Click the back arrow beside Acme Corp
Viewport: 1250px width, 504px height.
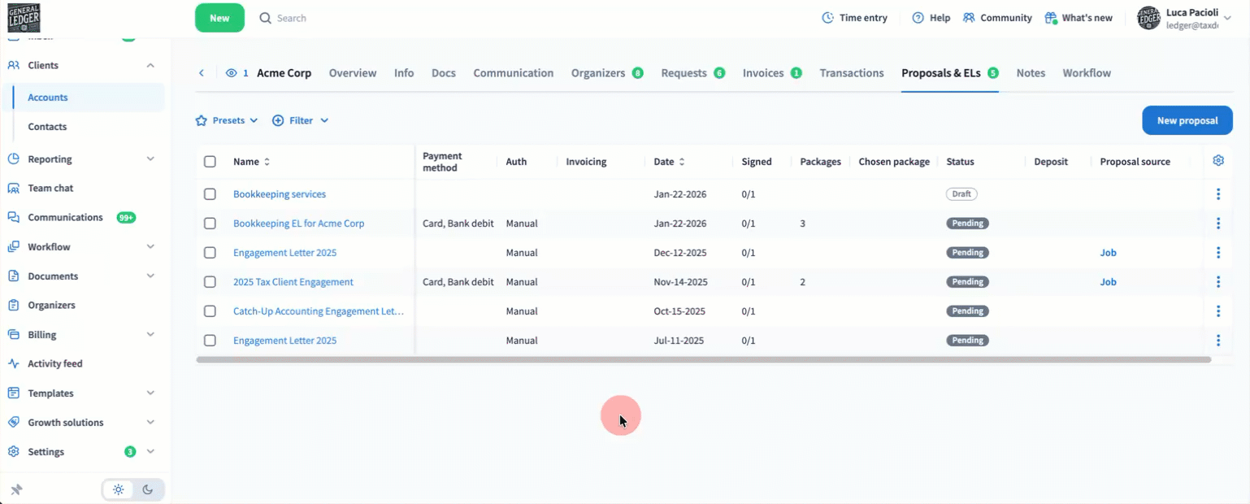pyautogui.click(x=202, y=73)
